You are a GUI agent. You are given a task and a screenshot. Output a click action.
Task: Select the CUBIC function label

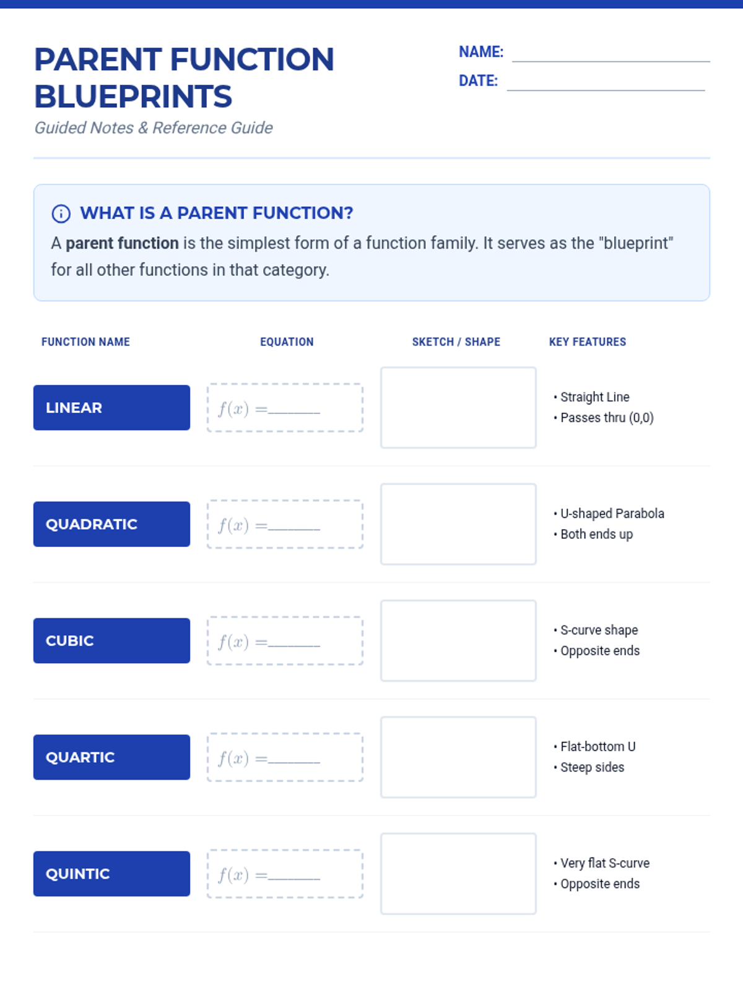111,640
